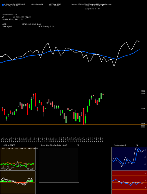
Task: Select the 'Day Vol: 0 M' text
Action: click(92, 9)
